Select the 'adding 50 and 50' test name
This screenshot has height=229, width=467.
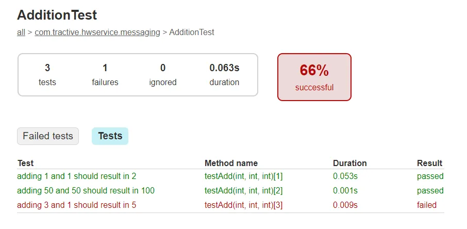(x=86, y=190)
